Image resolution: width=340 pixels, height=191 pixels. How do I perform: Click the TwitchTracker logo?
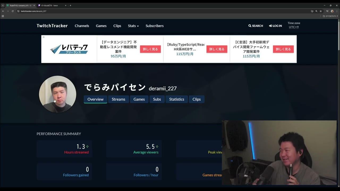[x=52, y=26]
